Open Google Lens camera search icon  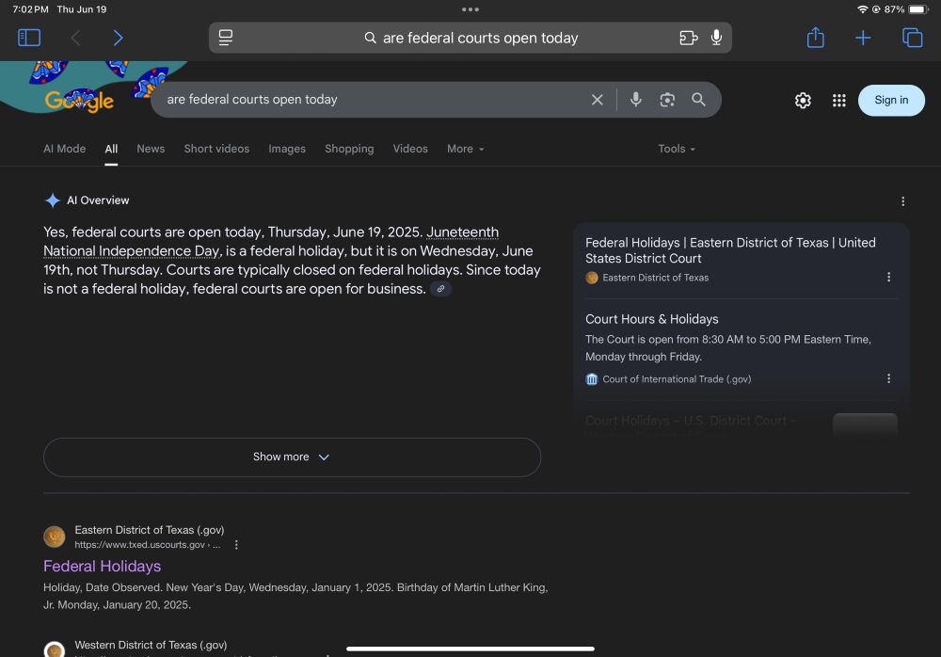[667, 100]
